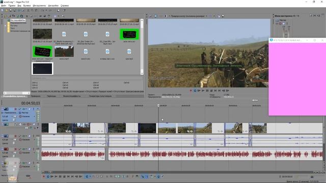Screen dimensions: 326x183
Task: Insert a marker using timeline toolbar icon
Action: pos(132,176)
